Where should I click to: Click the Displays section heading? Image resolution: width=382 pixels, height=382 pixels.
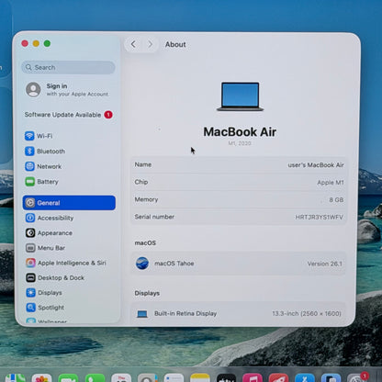tap(147, 293)
